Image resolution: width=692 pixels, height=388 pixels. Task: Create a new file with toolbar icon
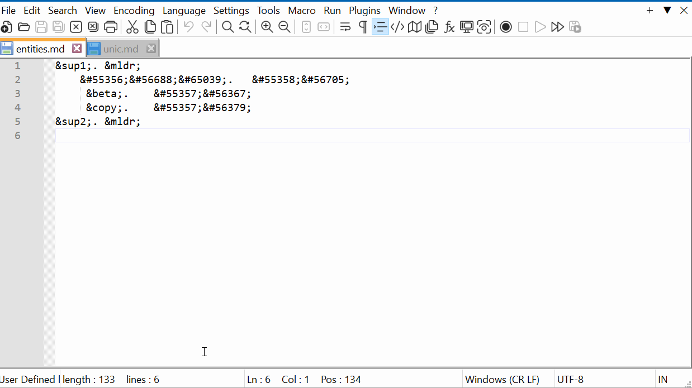pos(6,27)
